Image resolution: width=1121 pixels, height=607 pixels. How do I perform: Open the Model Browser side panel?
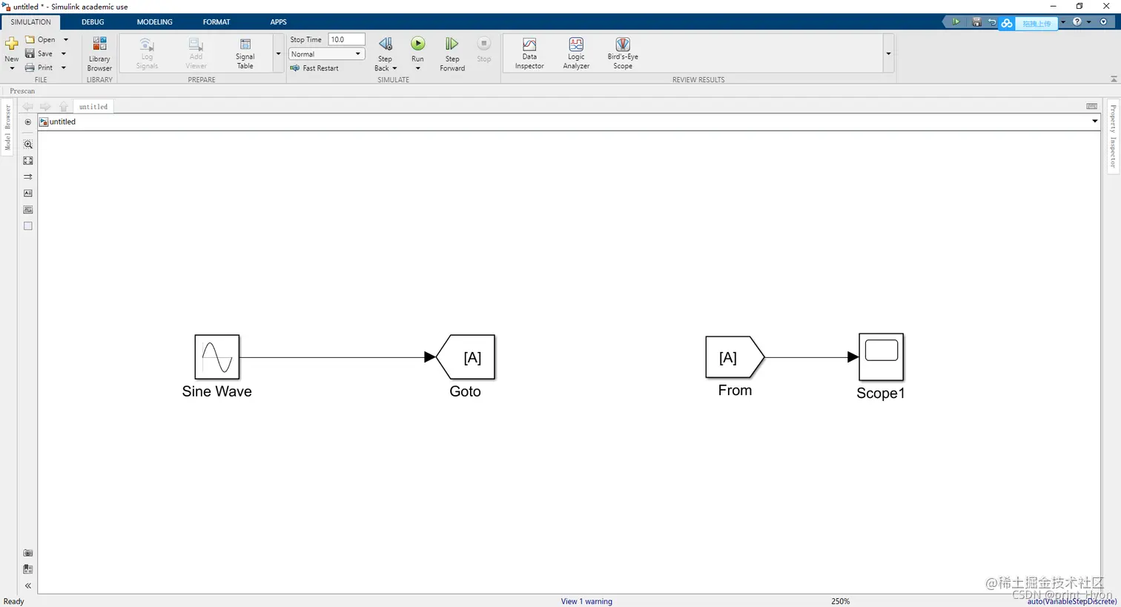click(x=8, y=127)
